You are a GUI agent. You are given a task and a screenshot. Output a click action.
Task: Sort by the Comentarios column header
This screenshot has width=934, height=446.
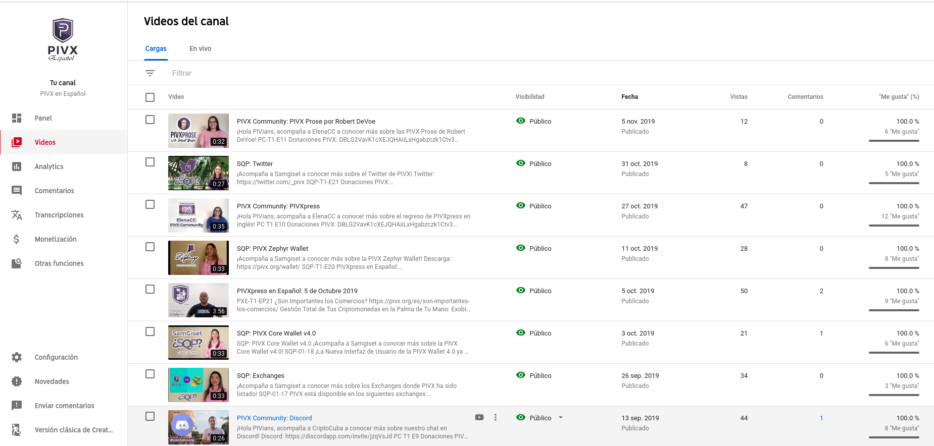pyautogui.click(x=805, y=97)
